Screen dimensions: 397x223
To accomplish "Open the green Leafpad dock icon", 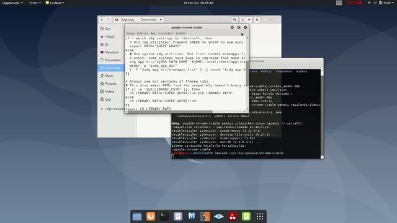I will pos(246,216).
